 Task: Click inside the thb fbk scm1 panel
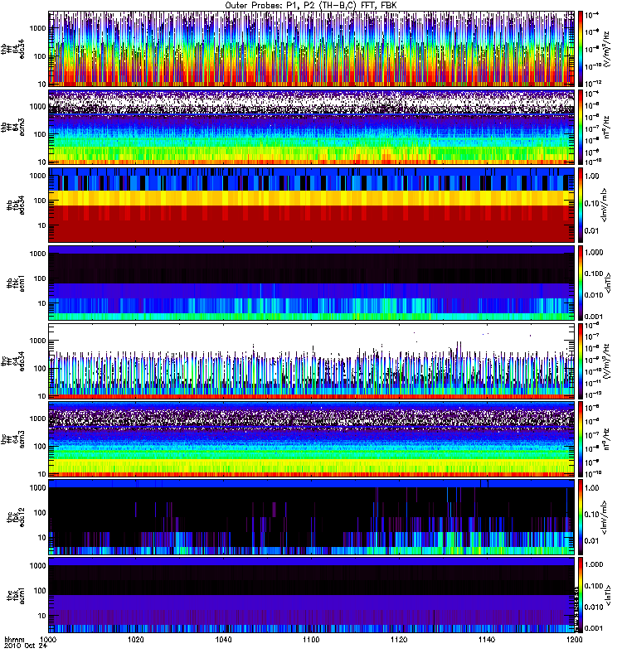312,283
